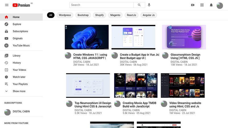Click the Library icon
This screenshot has width=228, height=128.
6,55
